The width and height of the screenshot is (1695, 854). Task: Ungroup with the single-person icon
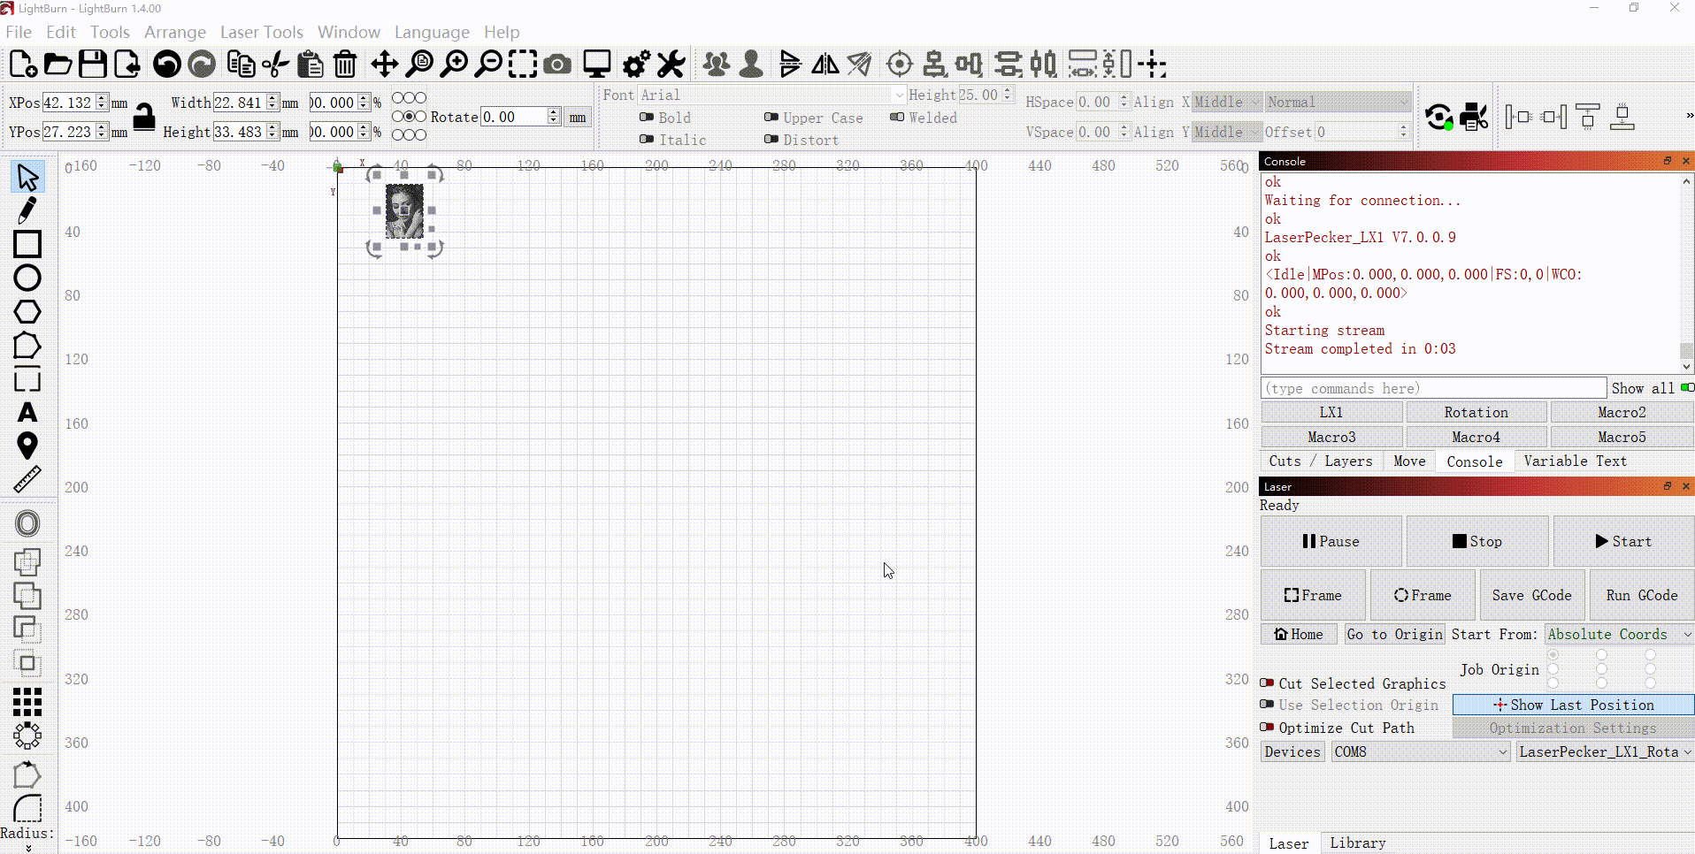(x=751, y=64)
